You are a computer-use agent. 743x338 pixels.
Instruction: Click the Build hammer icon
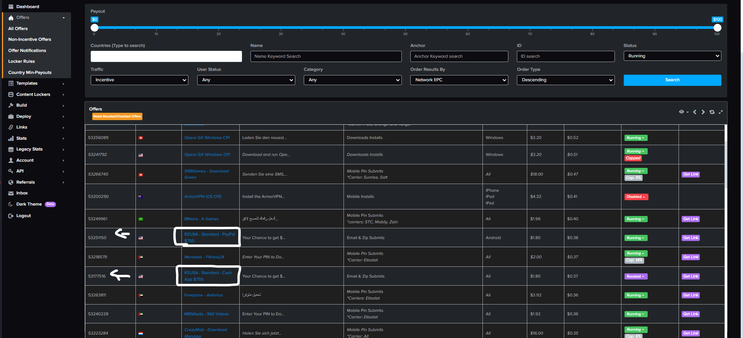(x=11, y=105)
